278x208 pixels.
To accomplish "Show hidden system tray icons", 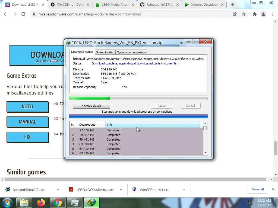I will 244,203.
